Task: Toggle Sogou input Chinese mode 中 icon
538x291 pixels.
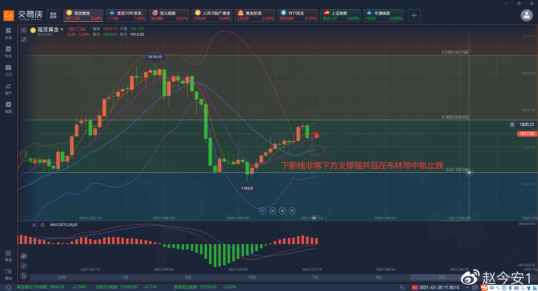Action: [492, 288]
